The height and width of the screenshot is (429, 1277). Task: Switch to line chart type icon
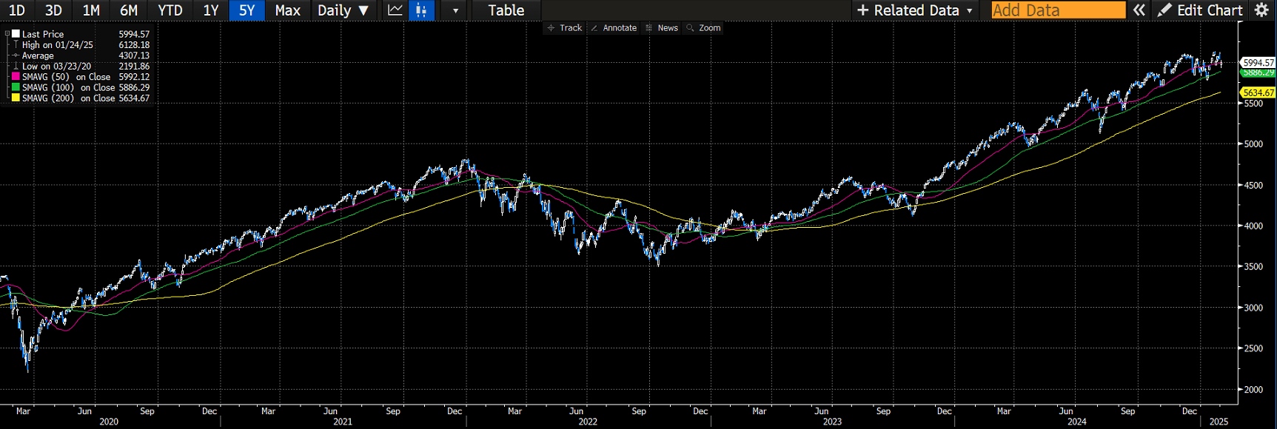pyautogui.click(x=395, y=10)
